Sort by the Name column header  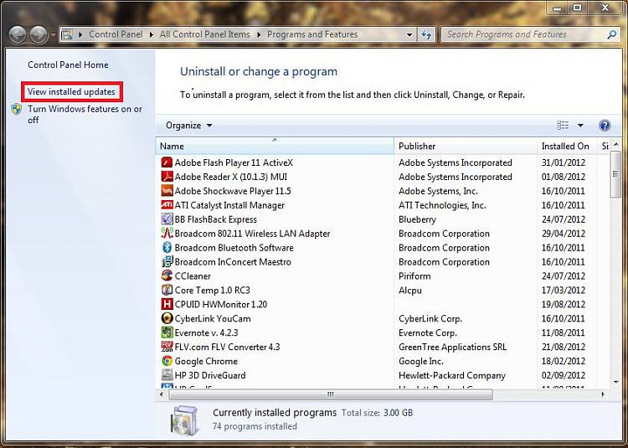(x=275, y=147)
